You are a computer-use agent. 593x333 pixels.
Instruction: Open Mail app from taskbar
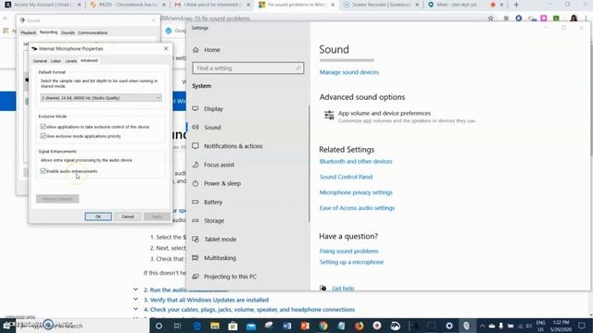pos(251,327)
